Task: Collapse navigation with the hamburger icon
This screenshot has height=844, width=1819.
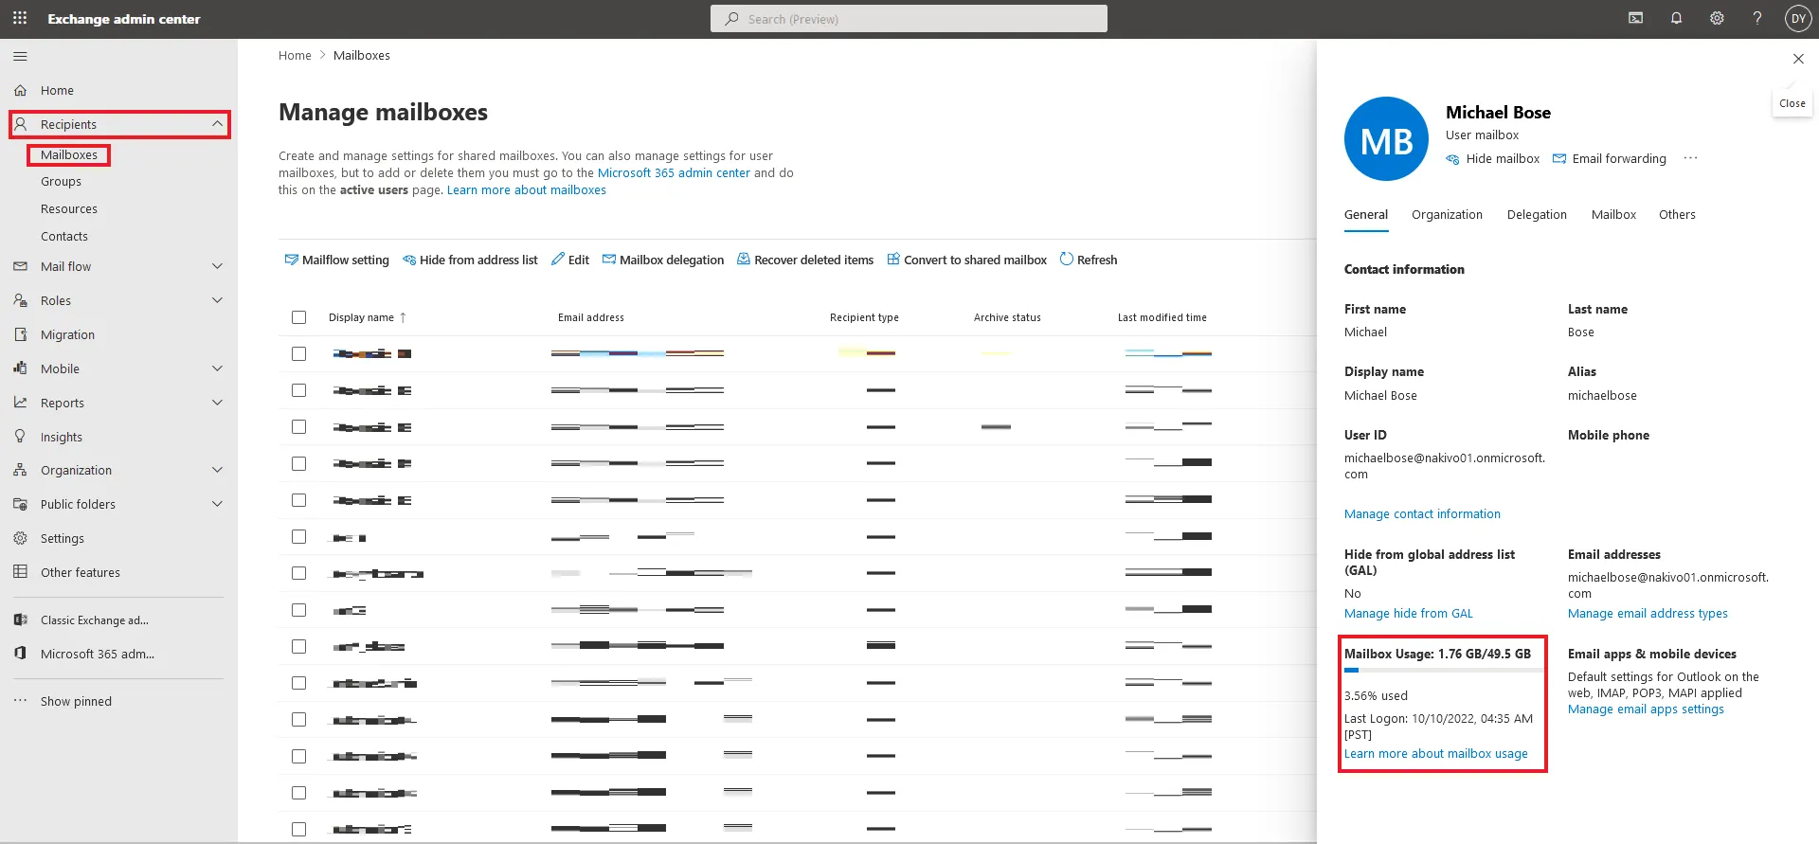Action: click(x=20, y=56)
